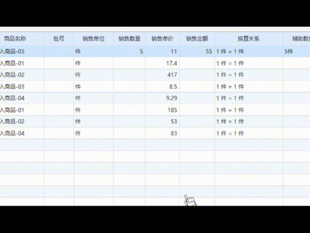Click unit price cell showing 17.4
This screenshot has width=310, height=233.
click(x=162, y=63)
